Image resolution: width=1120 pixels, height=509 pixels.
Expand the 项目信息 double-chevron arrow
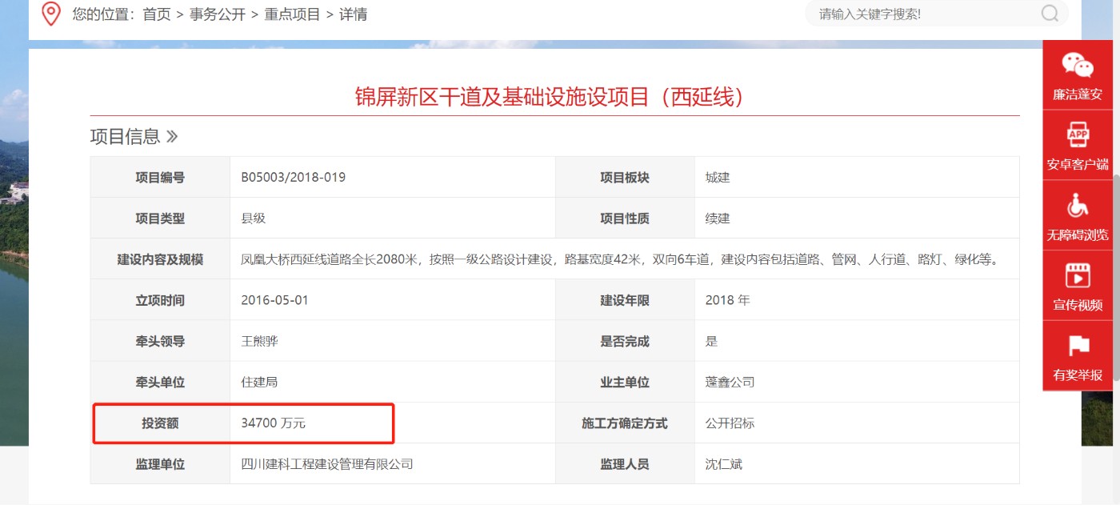[172, 137]
